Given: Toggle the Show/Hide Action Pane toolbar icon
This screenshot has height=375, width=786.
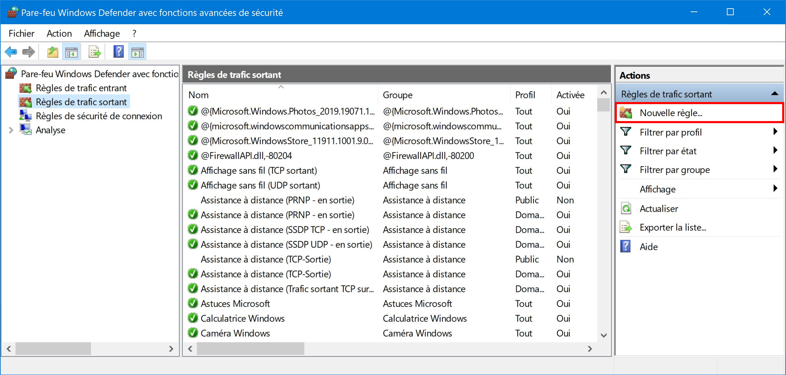Looking at the screenshot, I should 137,52.
